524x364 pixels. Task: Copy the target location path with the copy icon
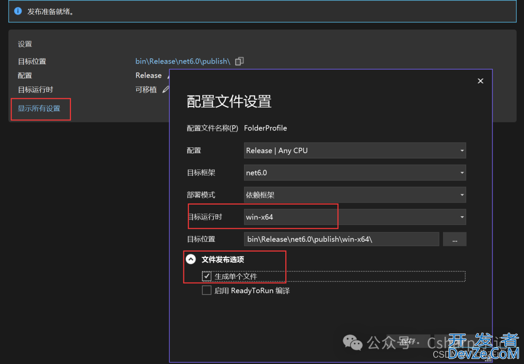tap(239, 61)
